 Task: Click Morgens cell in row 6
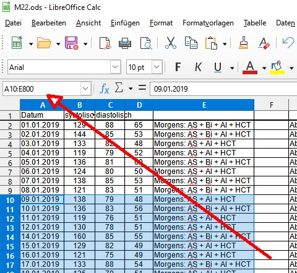pos(204,162)
